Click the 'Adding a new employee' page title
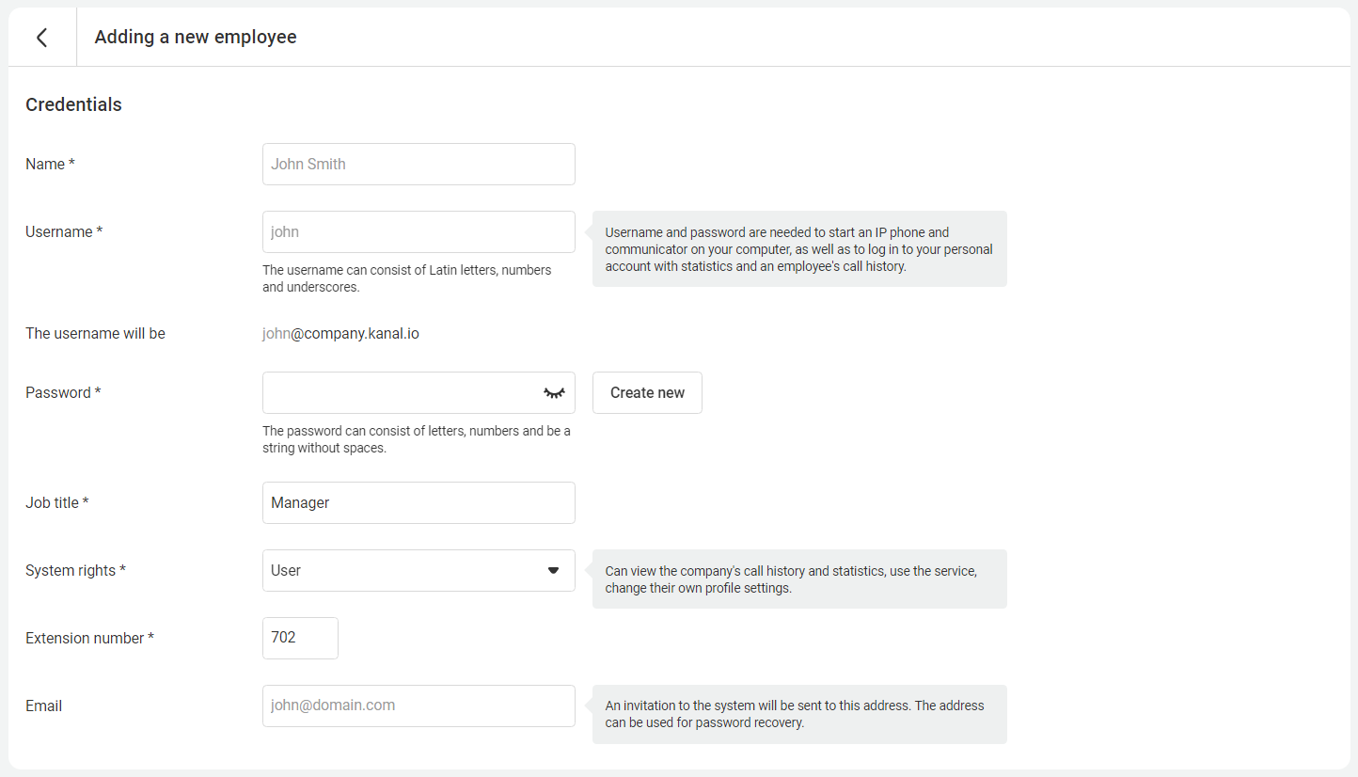 tap(196, 38)
